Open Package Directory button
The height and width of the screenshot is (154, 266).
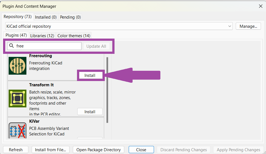pyautogui.click(x=98, y=150)
